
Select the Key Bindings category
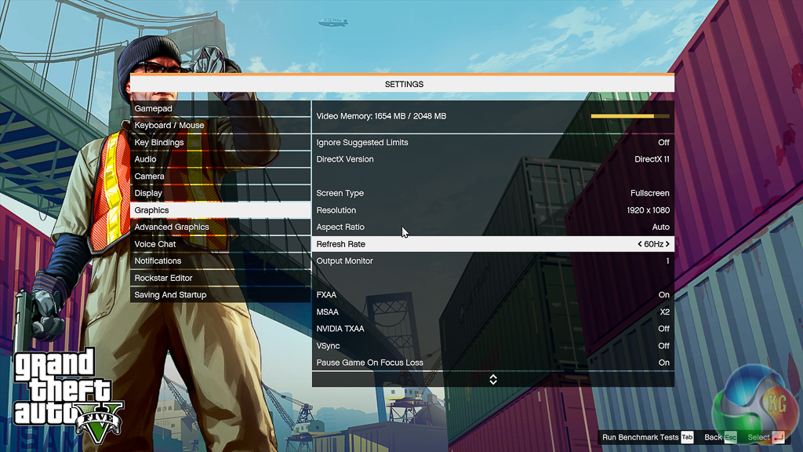tap(220, 143)
